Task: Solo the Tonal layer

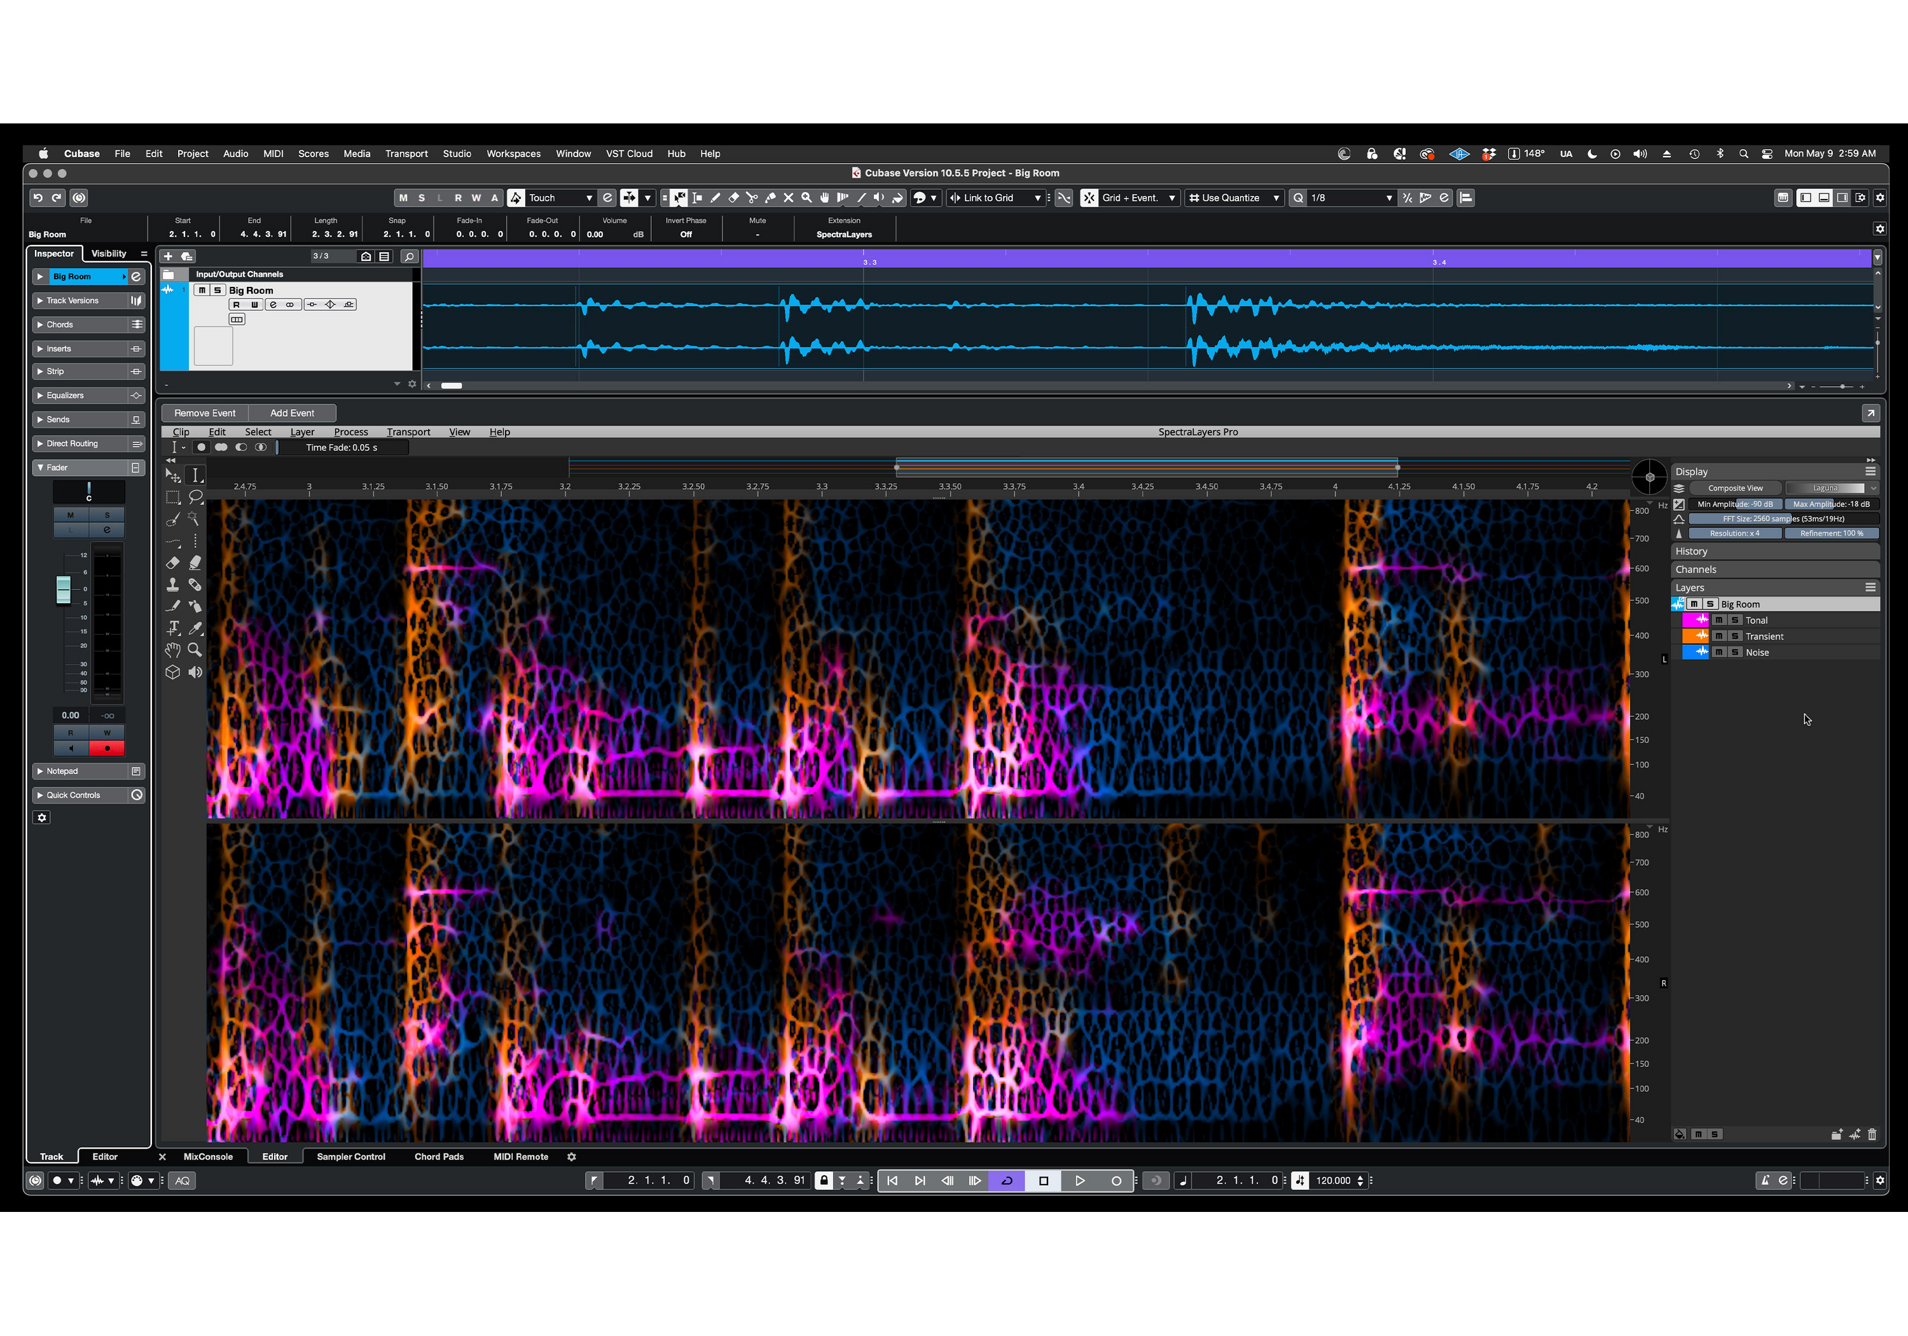Action: tap(1734, 620)
